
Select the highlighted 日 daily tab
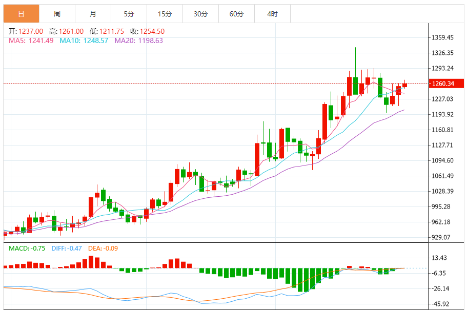point(21,14)
